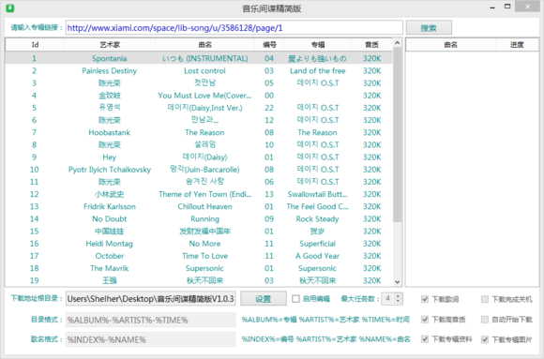Toggle the 下载歌词 checkbox
Viewport: 544px width, 359px height.
coord(425,299)
